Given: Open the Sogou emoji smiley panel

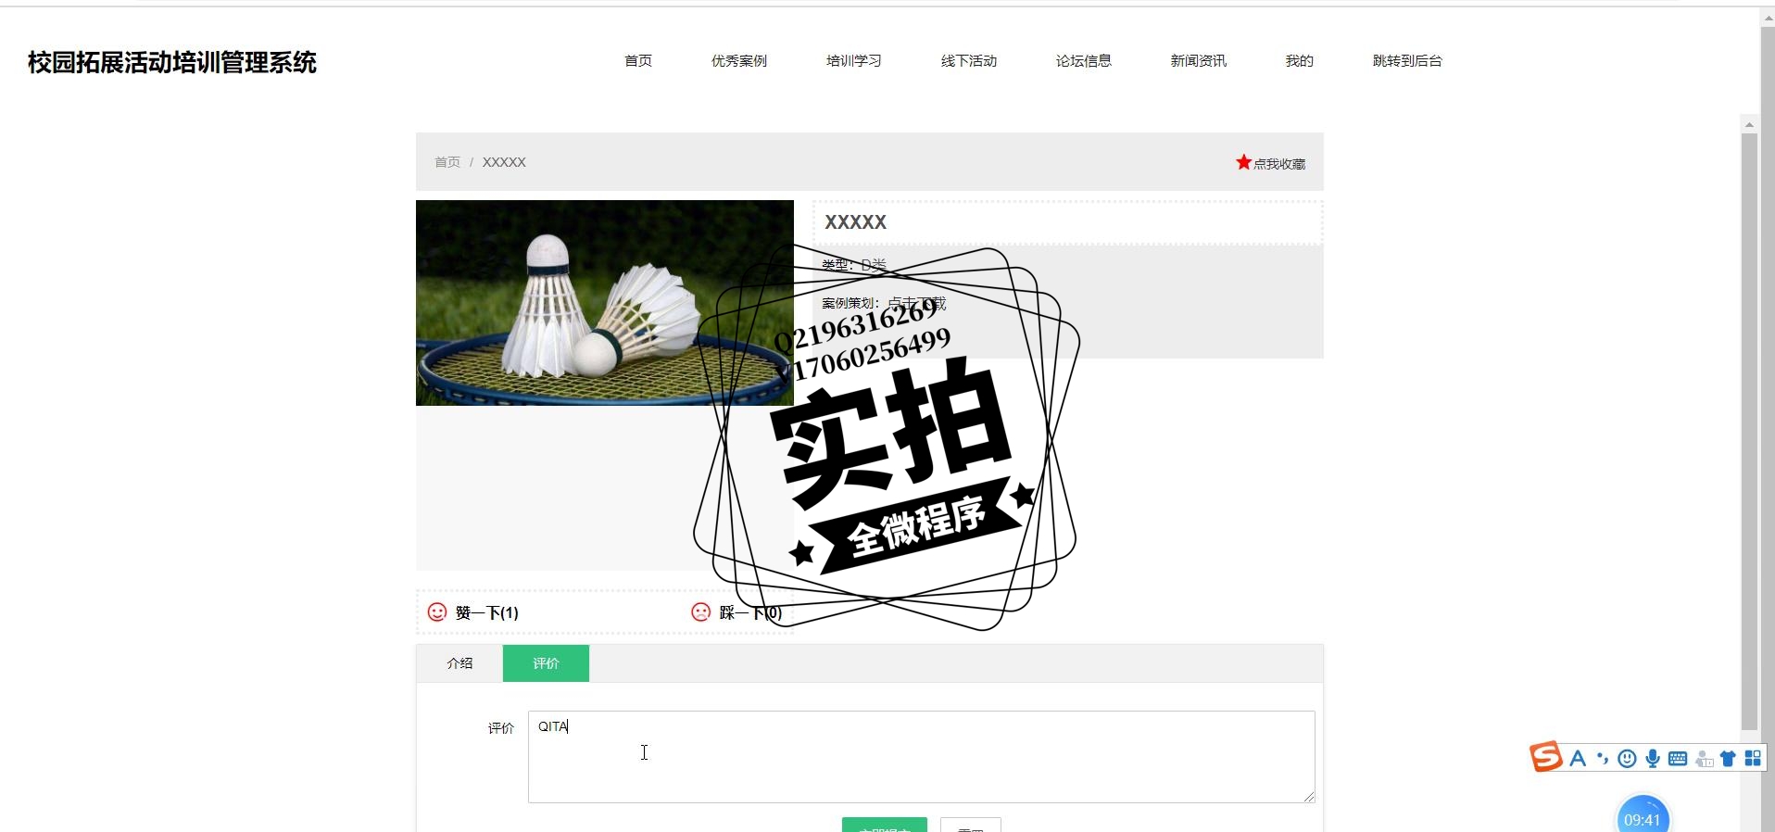Looking at the screenshot, I should [x=1627, y=759].
